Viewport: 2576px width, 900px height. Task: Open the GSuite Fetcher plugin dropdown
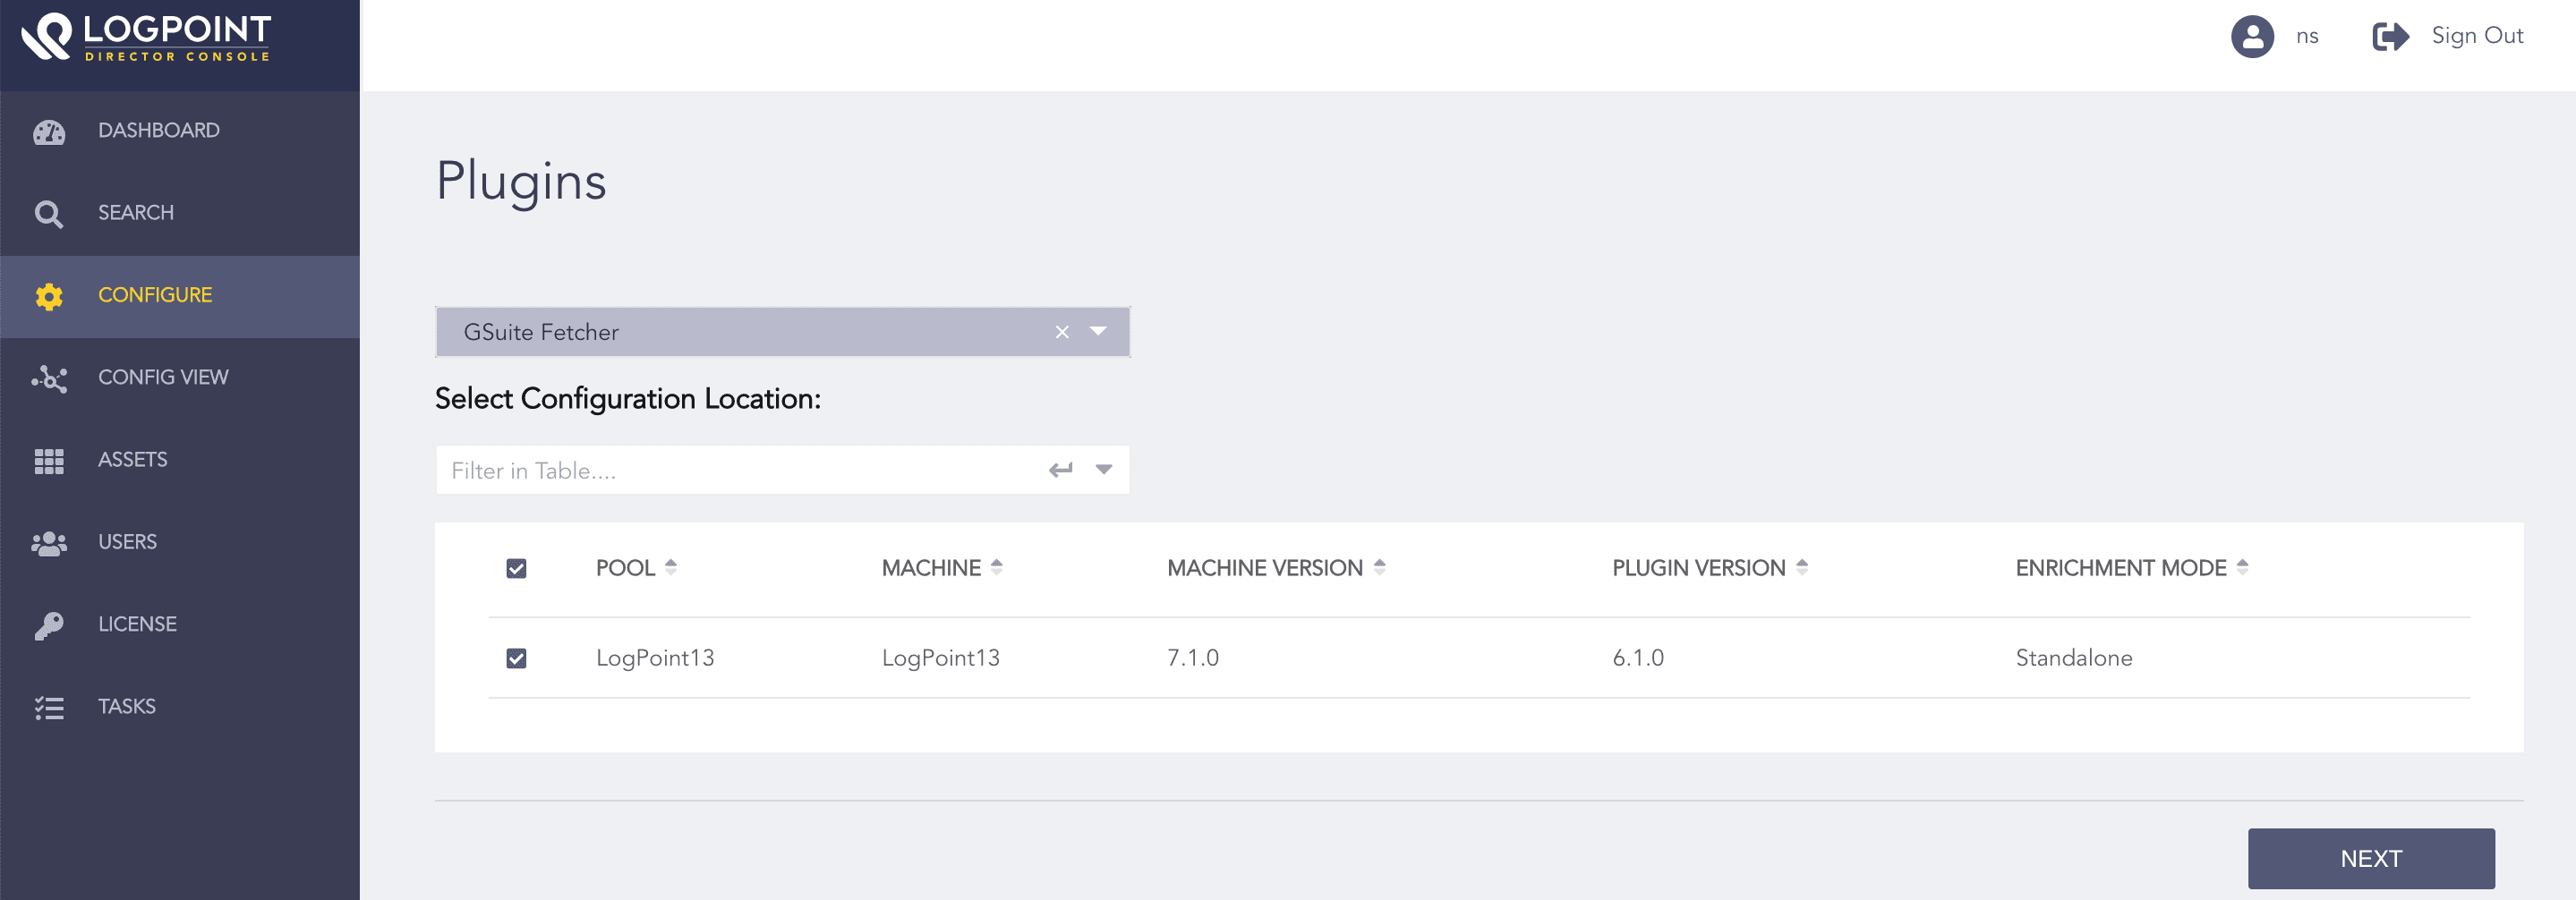[1097, 332]
